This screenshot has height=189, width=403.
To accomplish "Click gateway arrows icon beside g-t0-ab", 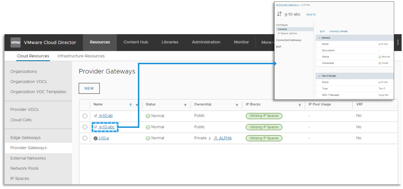I will click(x=96, y=116).
